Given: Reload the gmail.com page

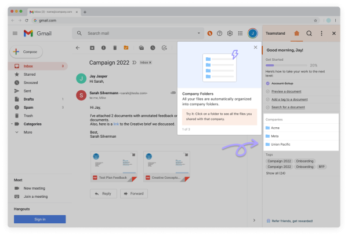Looking at the screenshot, I should 27,20.
